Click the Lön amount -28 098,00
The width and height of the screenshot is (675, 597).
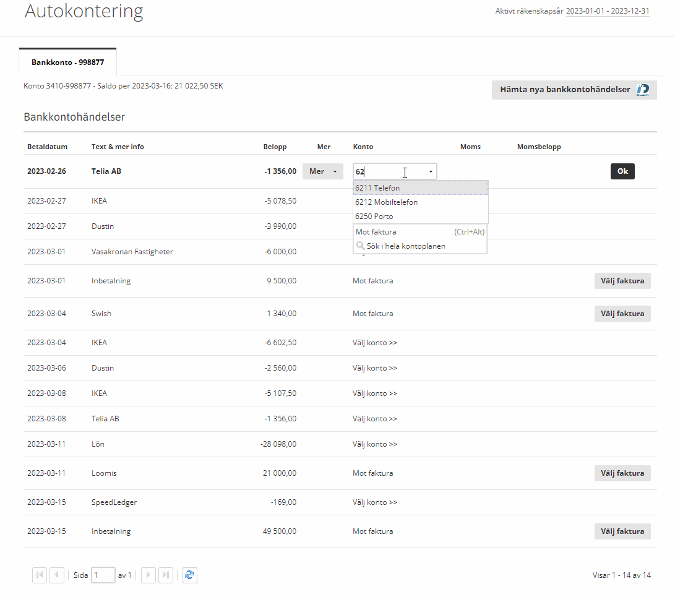tap(278, 444)
